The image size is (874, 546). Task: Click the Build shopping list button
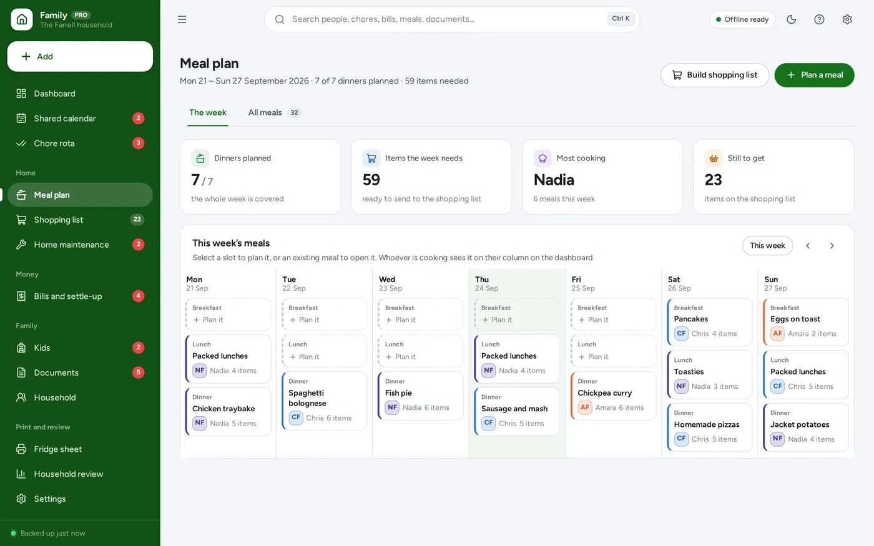point(715,76)
